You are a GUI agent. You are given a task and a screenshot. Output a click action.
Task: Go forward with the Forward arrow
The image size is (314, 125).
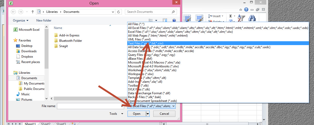[21, 12]
